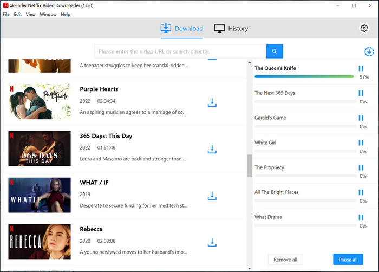Click The Queen's Knife progress bar
379x272 pixels.
pyautogui.click(x=304, y=77)
